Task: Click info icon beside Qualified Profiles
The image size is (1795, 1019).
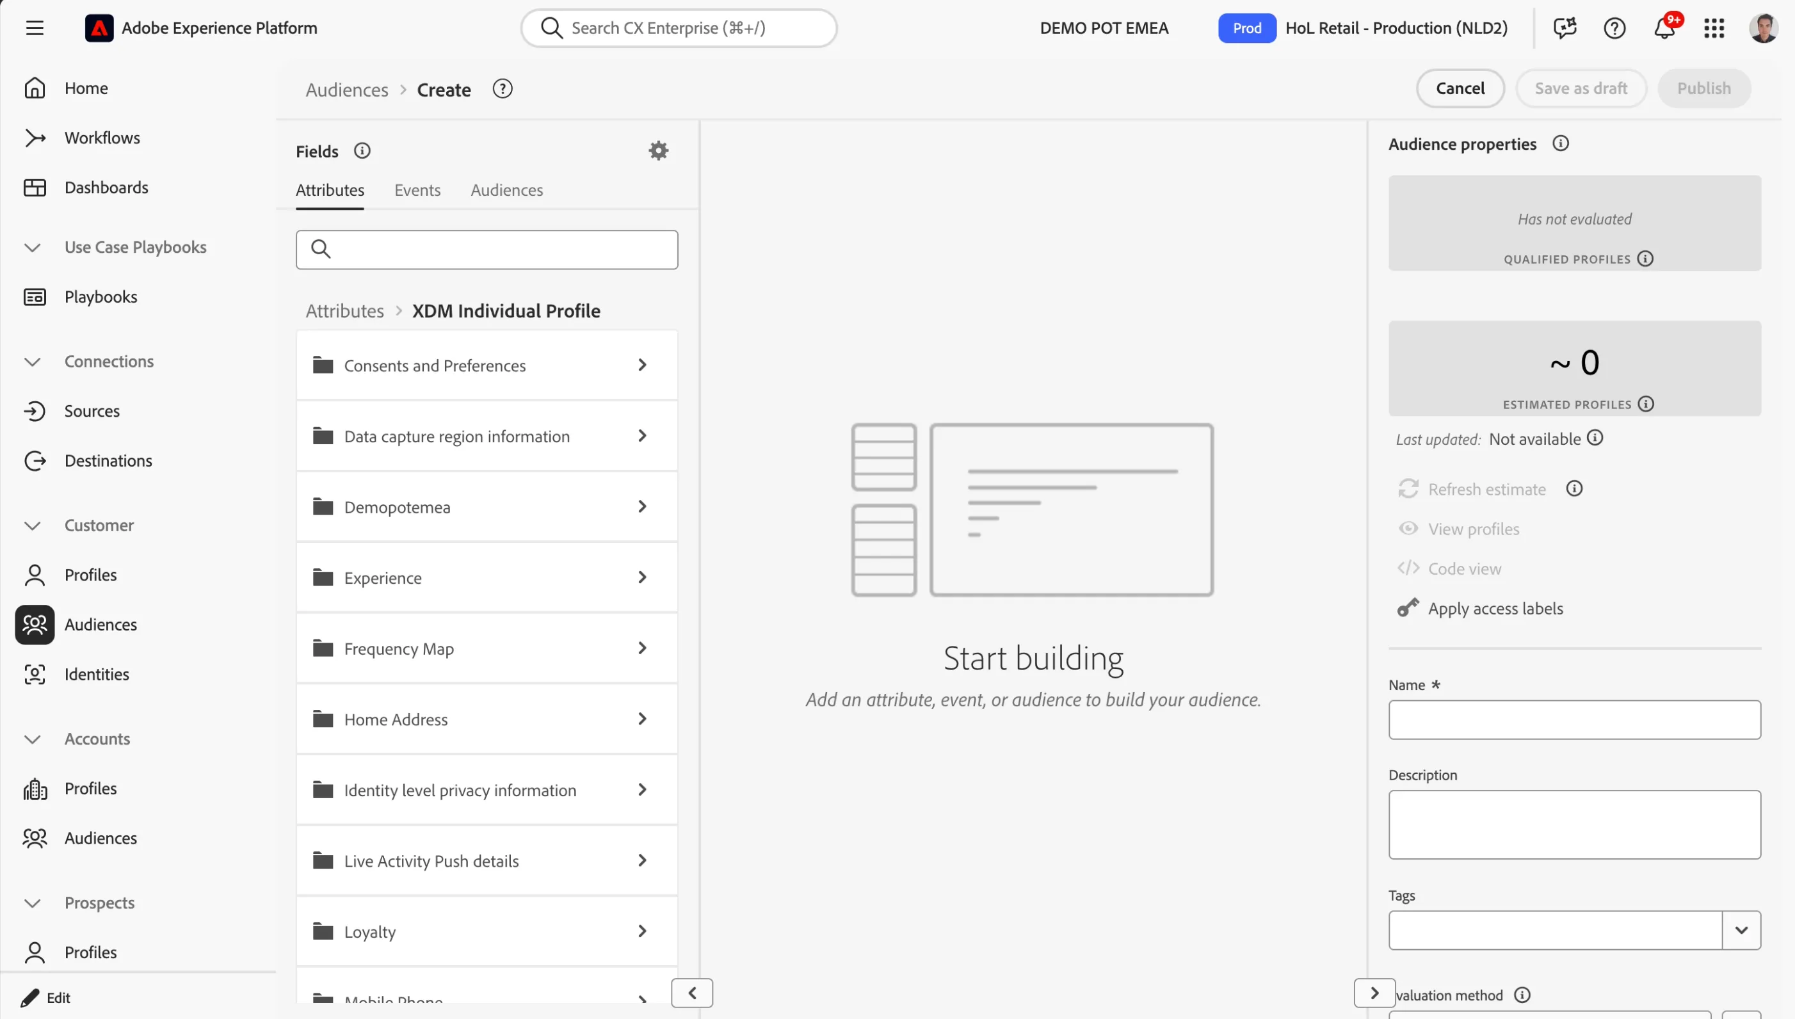Action: (x=1646, y=259)
